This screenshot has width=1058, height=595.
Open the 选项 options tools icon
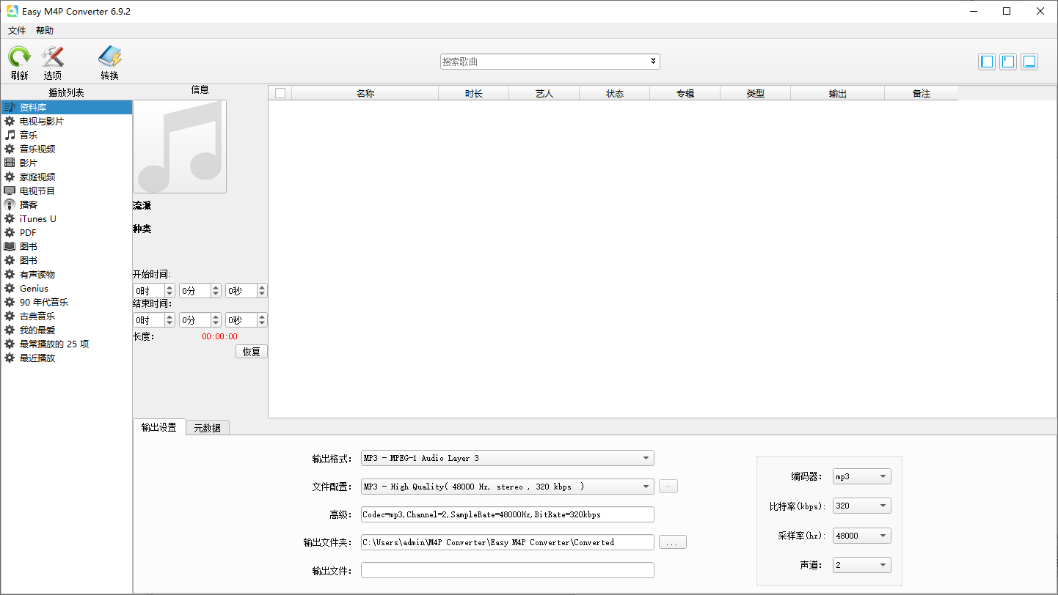click(x=52, y=57)
